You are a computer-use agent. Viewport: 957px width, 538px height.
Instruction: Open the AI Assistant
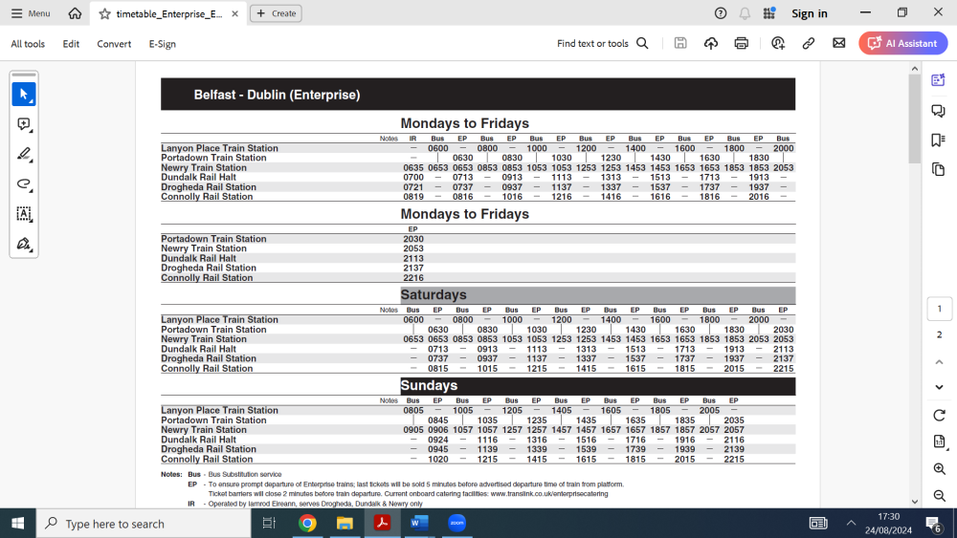[x=902, y=44]
